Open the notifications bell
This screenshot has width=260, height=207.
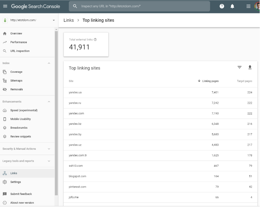coord(232,6)
